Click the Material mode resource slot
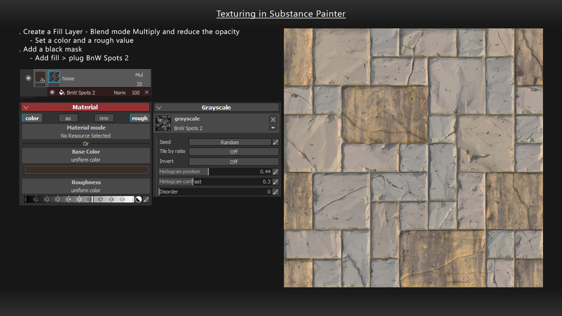This screenshot has height=316, width=562. (86, 132)
